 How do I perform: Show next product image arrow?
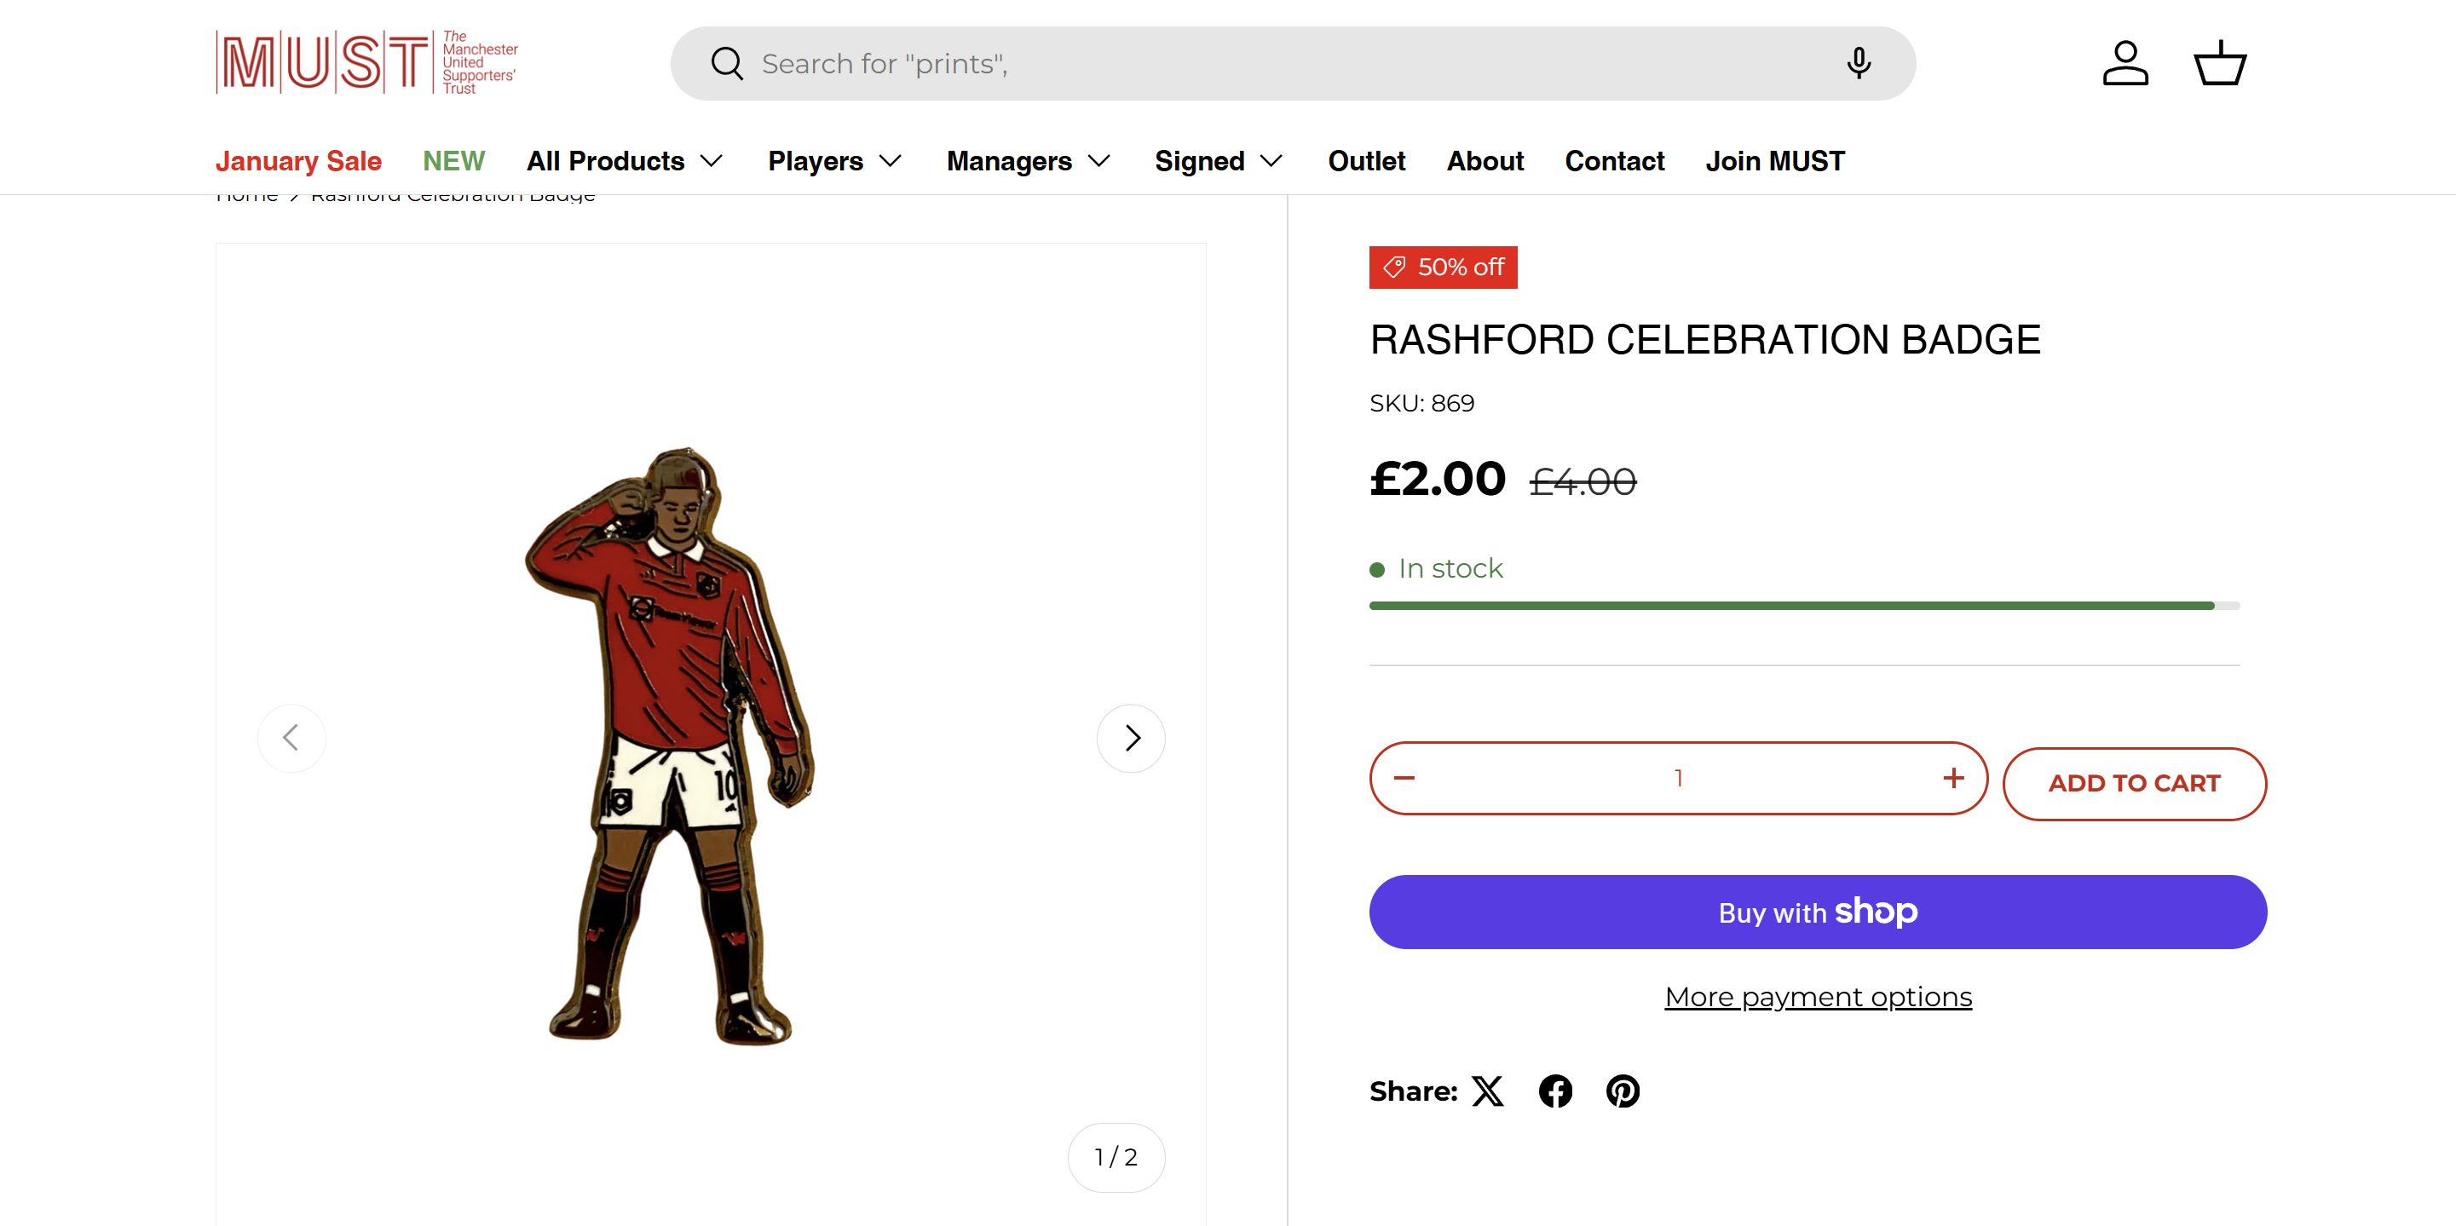(1131, 738)
